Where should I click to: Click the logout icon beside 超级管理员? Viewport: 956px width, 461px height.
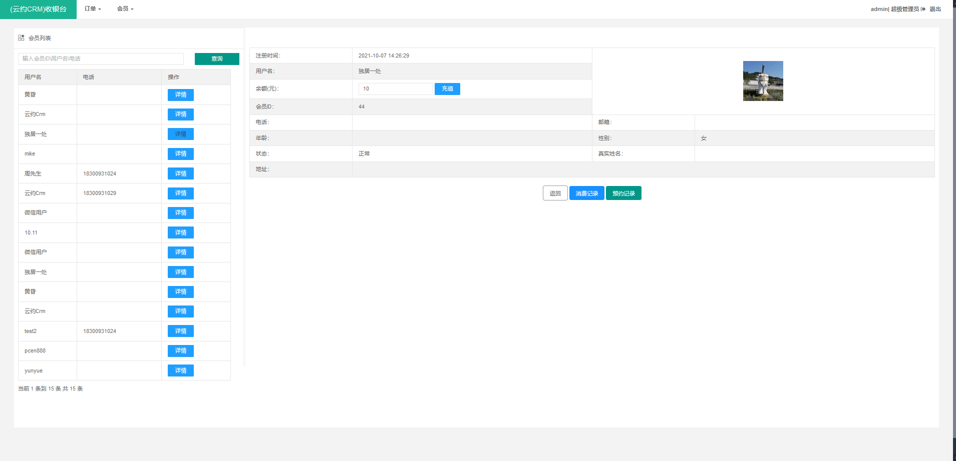pyautogui.click(x=923, y=9)
